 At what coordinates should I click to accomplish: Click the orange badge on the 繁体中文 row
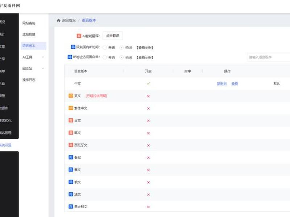(x=71, y=108)
